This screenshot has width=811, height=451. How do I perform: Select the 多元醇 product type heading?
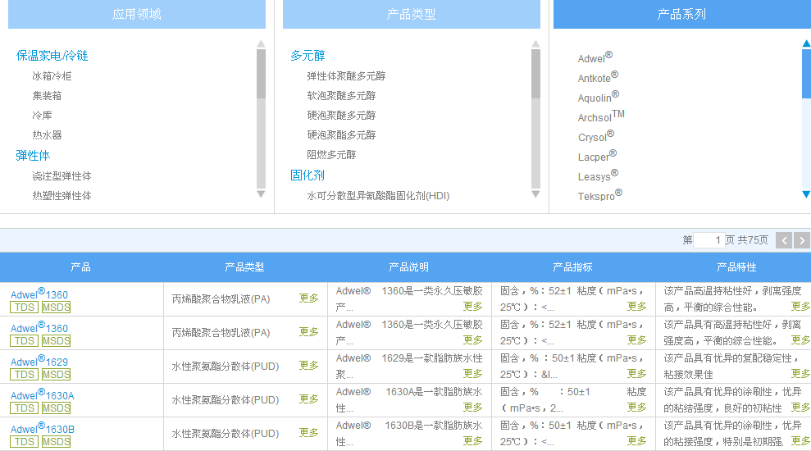coord(308,55)
